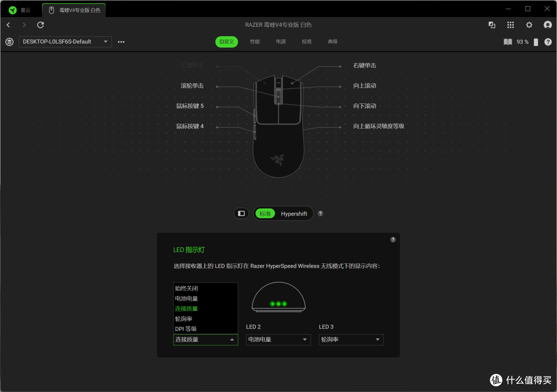This screenshot has height=392, width=557.
Task: Refresh the page with the reload icon
Action: [41, 25]
